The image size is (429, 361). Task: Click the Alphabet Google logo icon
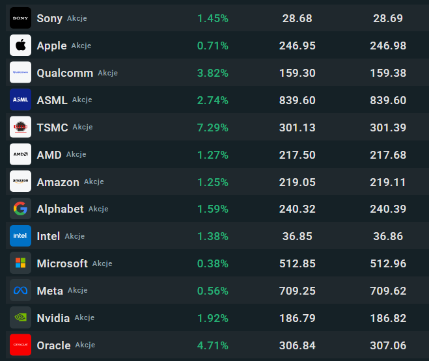pyautogui.click(x=20, y=209)
